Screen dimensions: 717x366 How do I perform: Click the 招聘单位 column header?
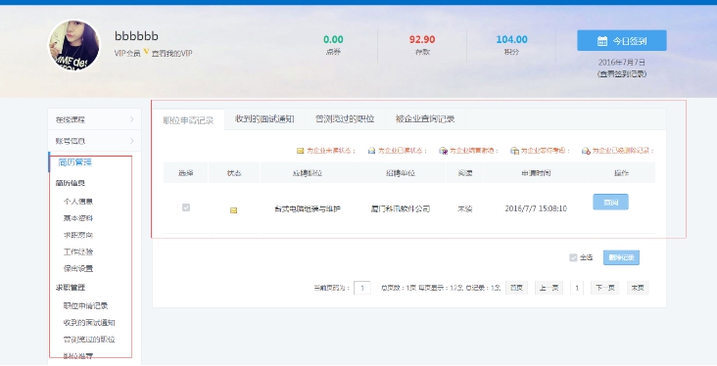400,173
